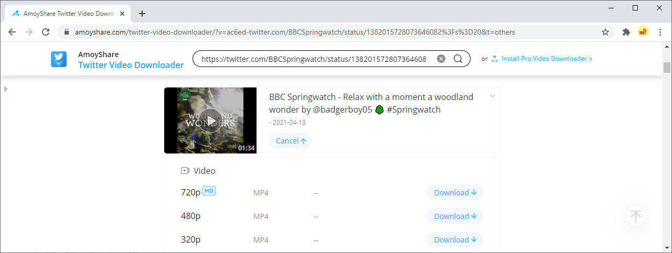The height and width of the screenshot is (253, 672).
Task: Download the 320p MP4
Action: (x=454, y=240)
